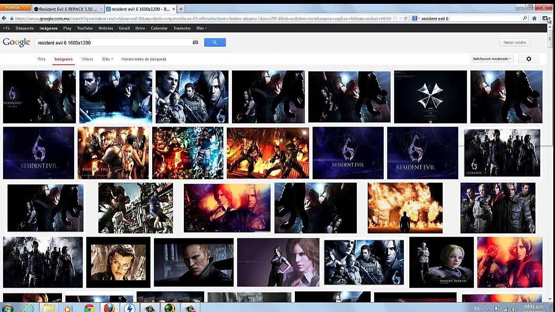Switch to the Videos results tab

coord(87,59)
